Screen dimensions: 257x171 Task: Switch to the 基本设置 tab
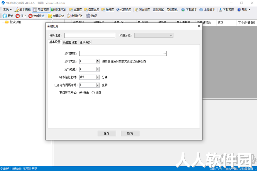(x=55, y=42)
